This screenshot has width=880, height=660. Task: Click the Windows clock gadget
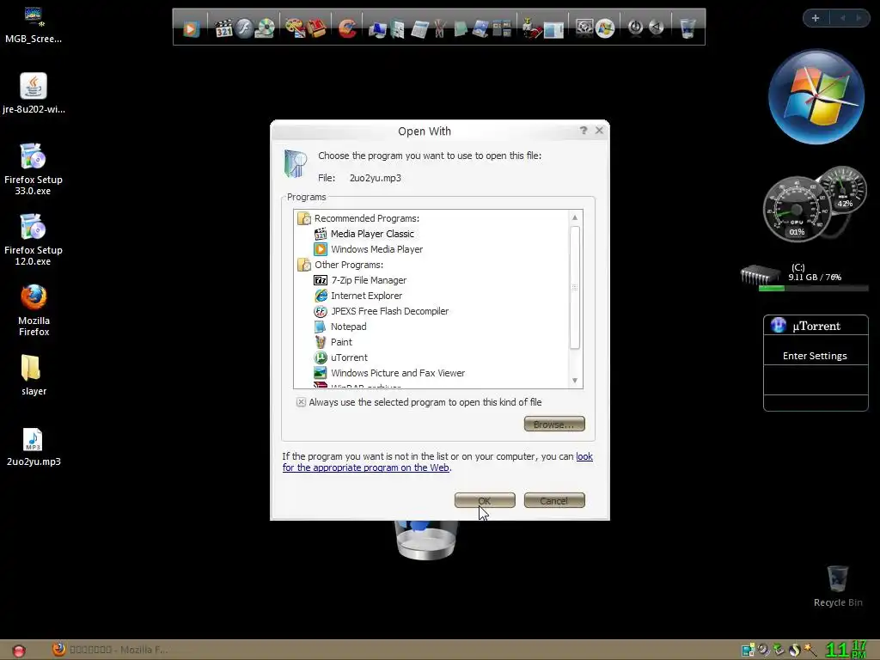[x=816, y=96]
